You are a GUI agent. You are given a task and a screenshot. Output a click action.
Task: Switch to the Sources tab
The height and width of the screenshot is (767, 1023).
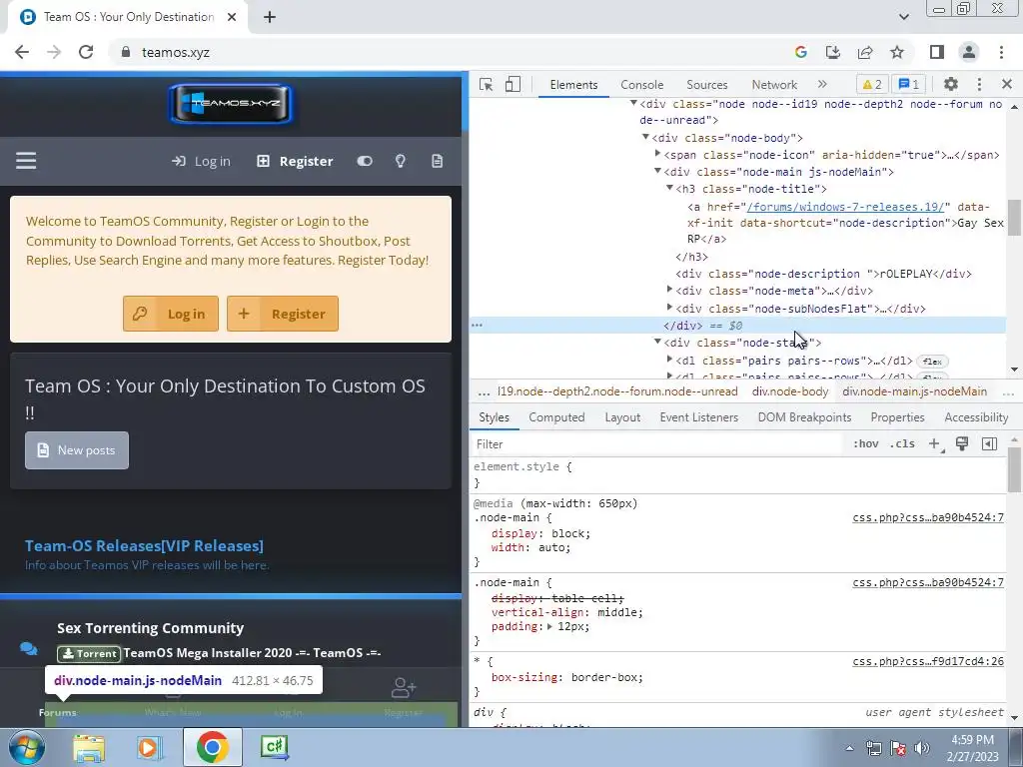[706, 85]
